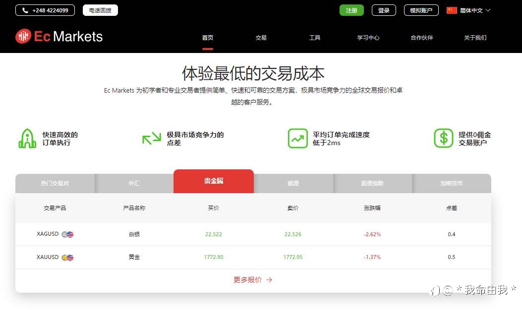The image size is (522, 310).
Task: Open the 交易 trading menu
Action: click(261, 38)
